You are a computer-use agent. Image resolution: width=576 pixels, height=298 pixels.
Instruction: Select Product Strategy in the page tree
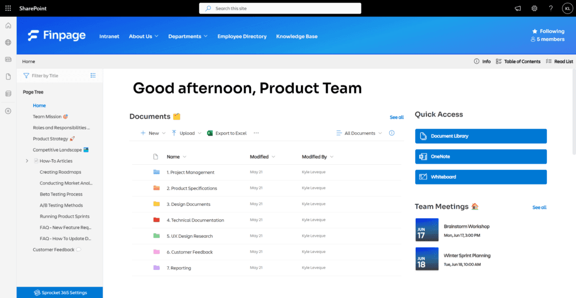coord(54,139)
